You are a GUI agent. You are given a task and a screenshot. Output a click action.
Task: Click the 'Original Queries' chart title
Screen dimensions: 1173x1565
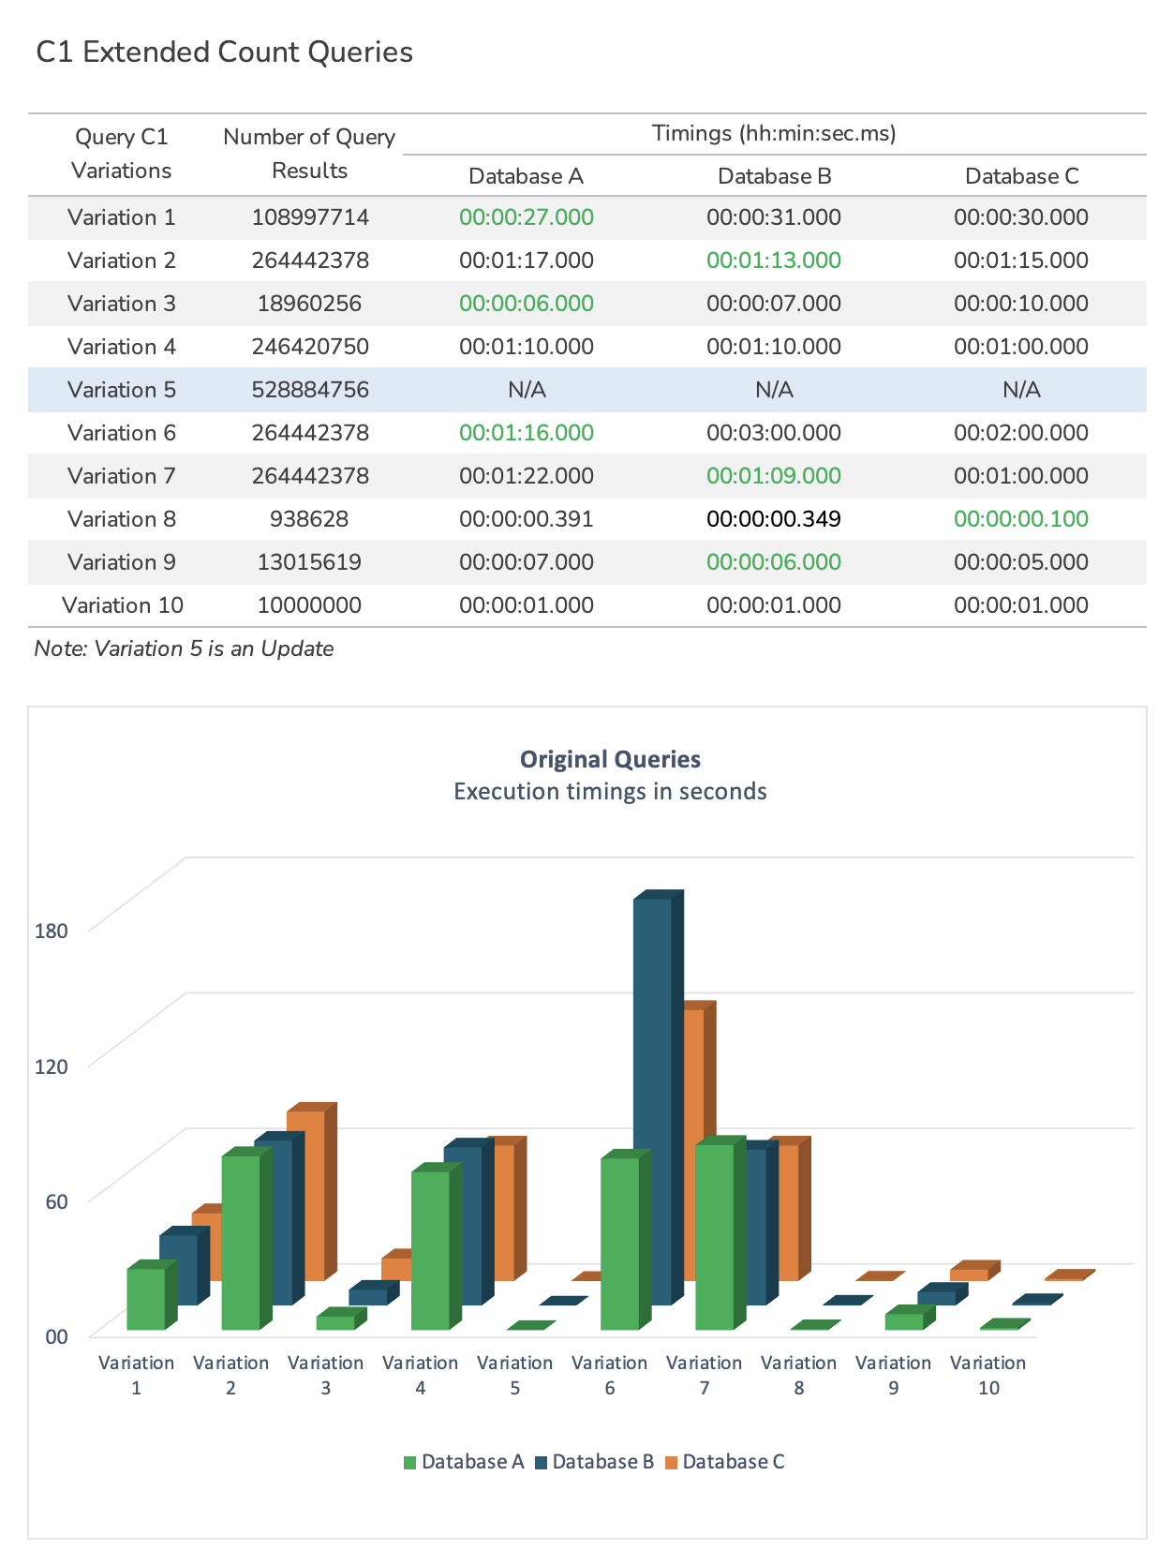pos(610,759)
